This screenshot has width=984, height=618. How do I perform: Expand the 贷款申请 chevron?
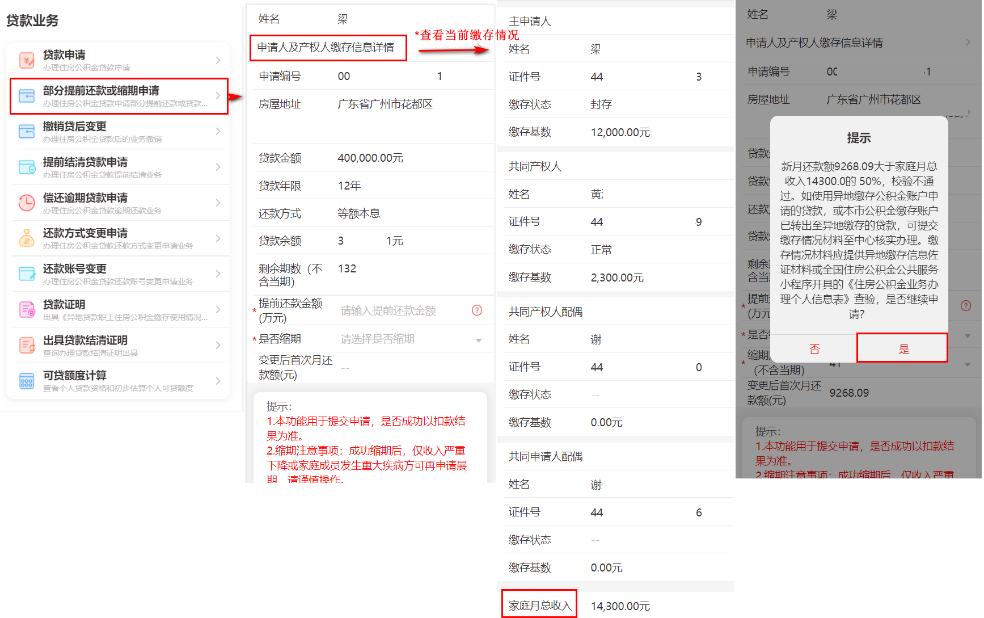point(218,60)
